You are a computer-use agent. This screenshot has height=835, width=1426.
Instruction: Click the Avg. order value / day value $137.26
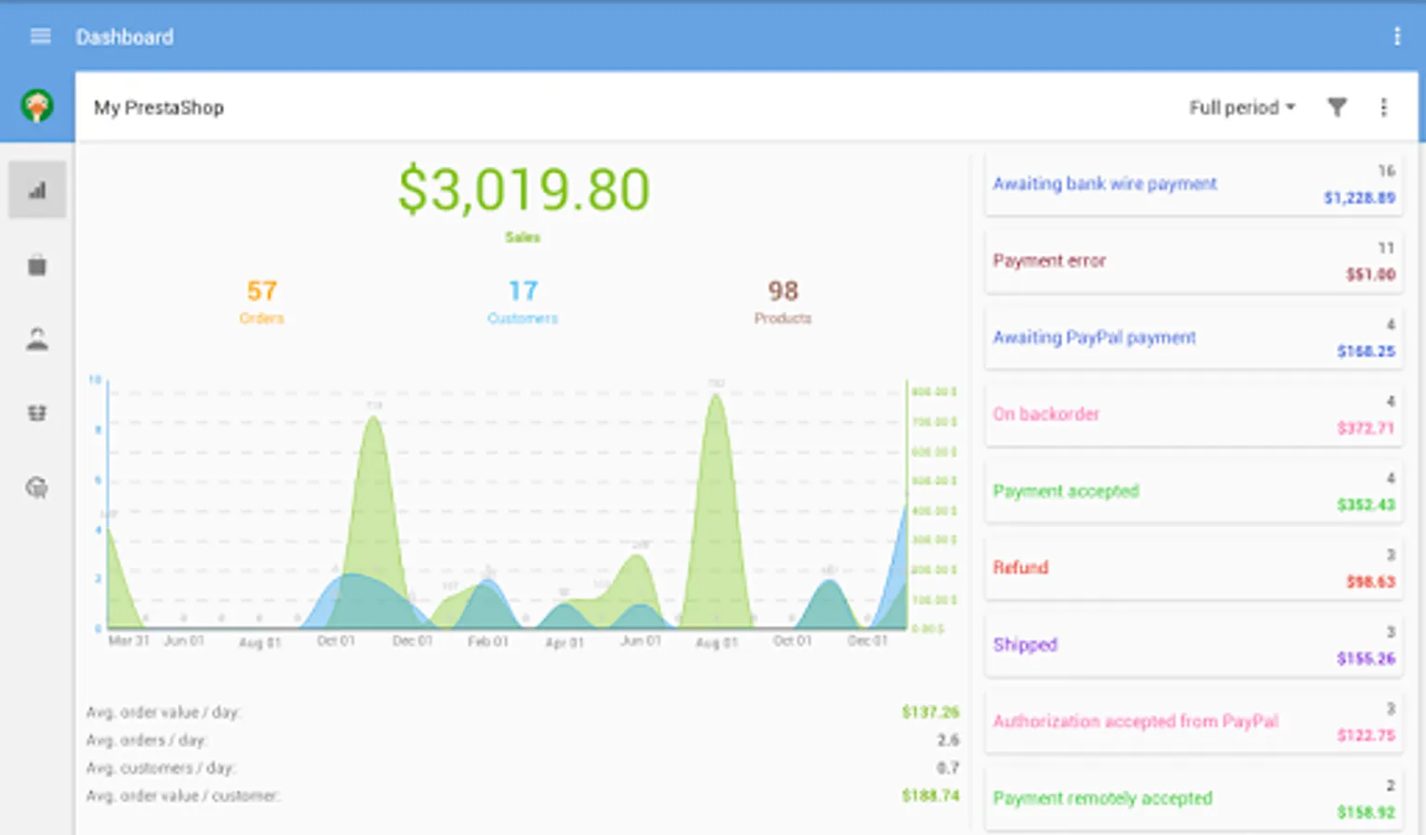[x=930, y=712]
